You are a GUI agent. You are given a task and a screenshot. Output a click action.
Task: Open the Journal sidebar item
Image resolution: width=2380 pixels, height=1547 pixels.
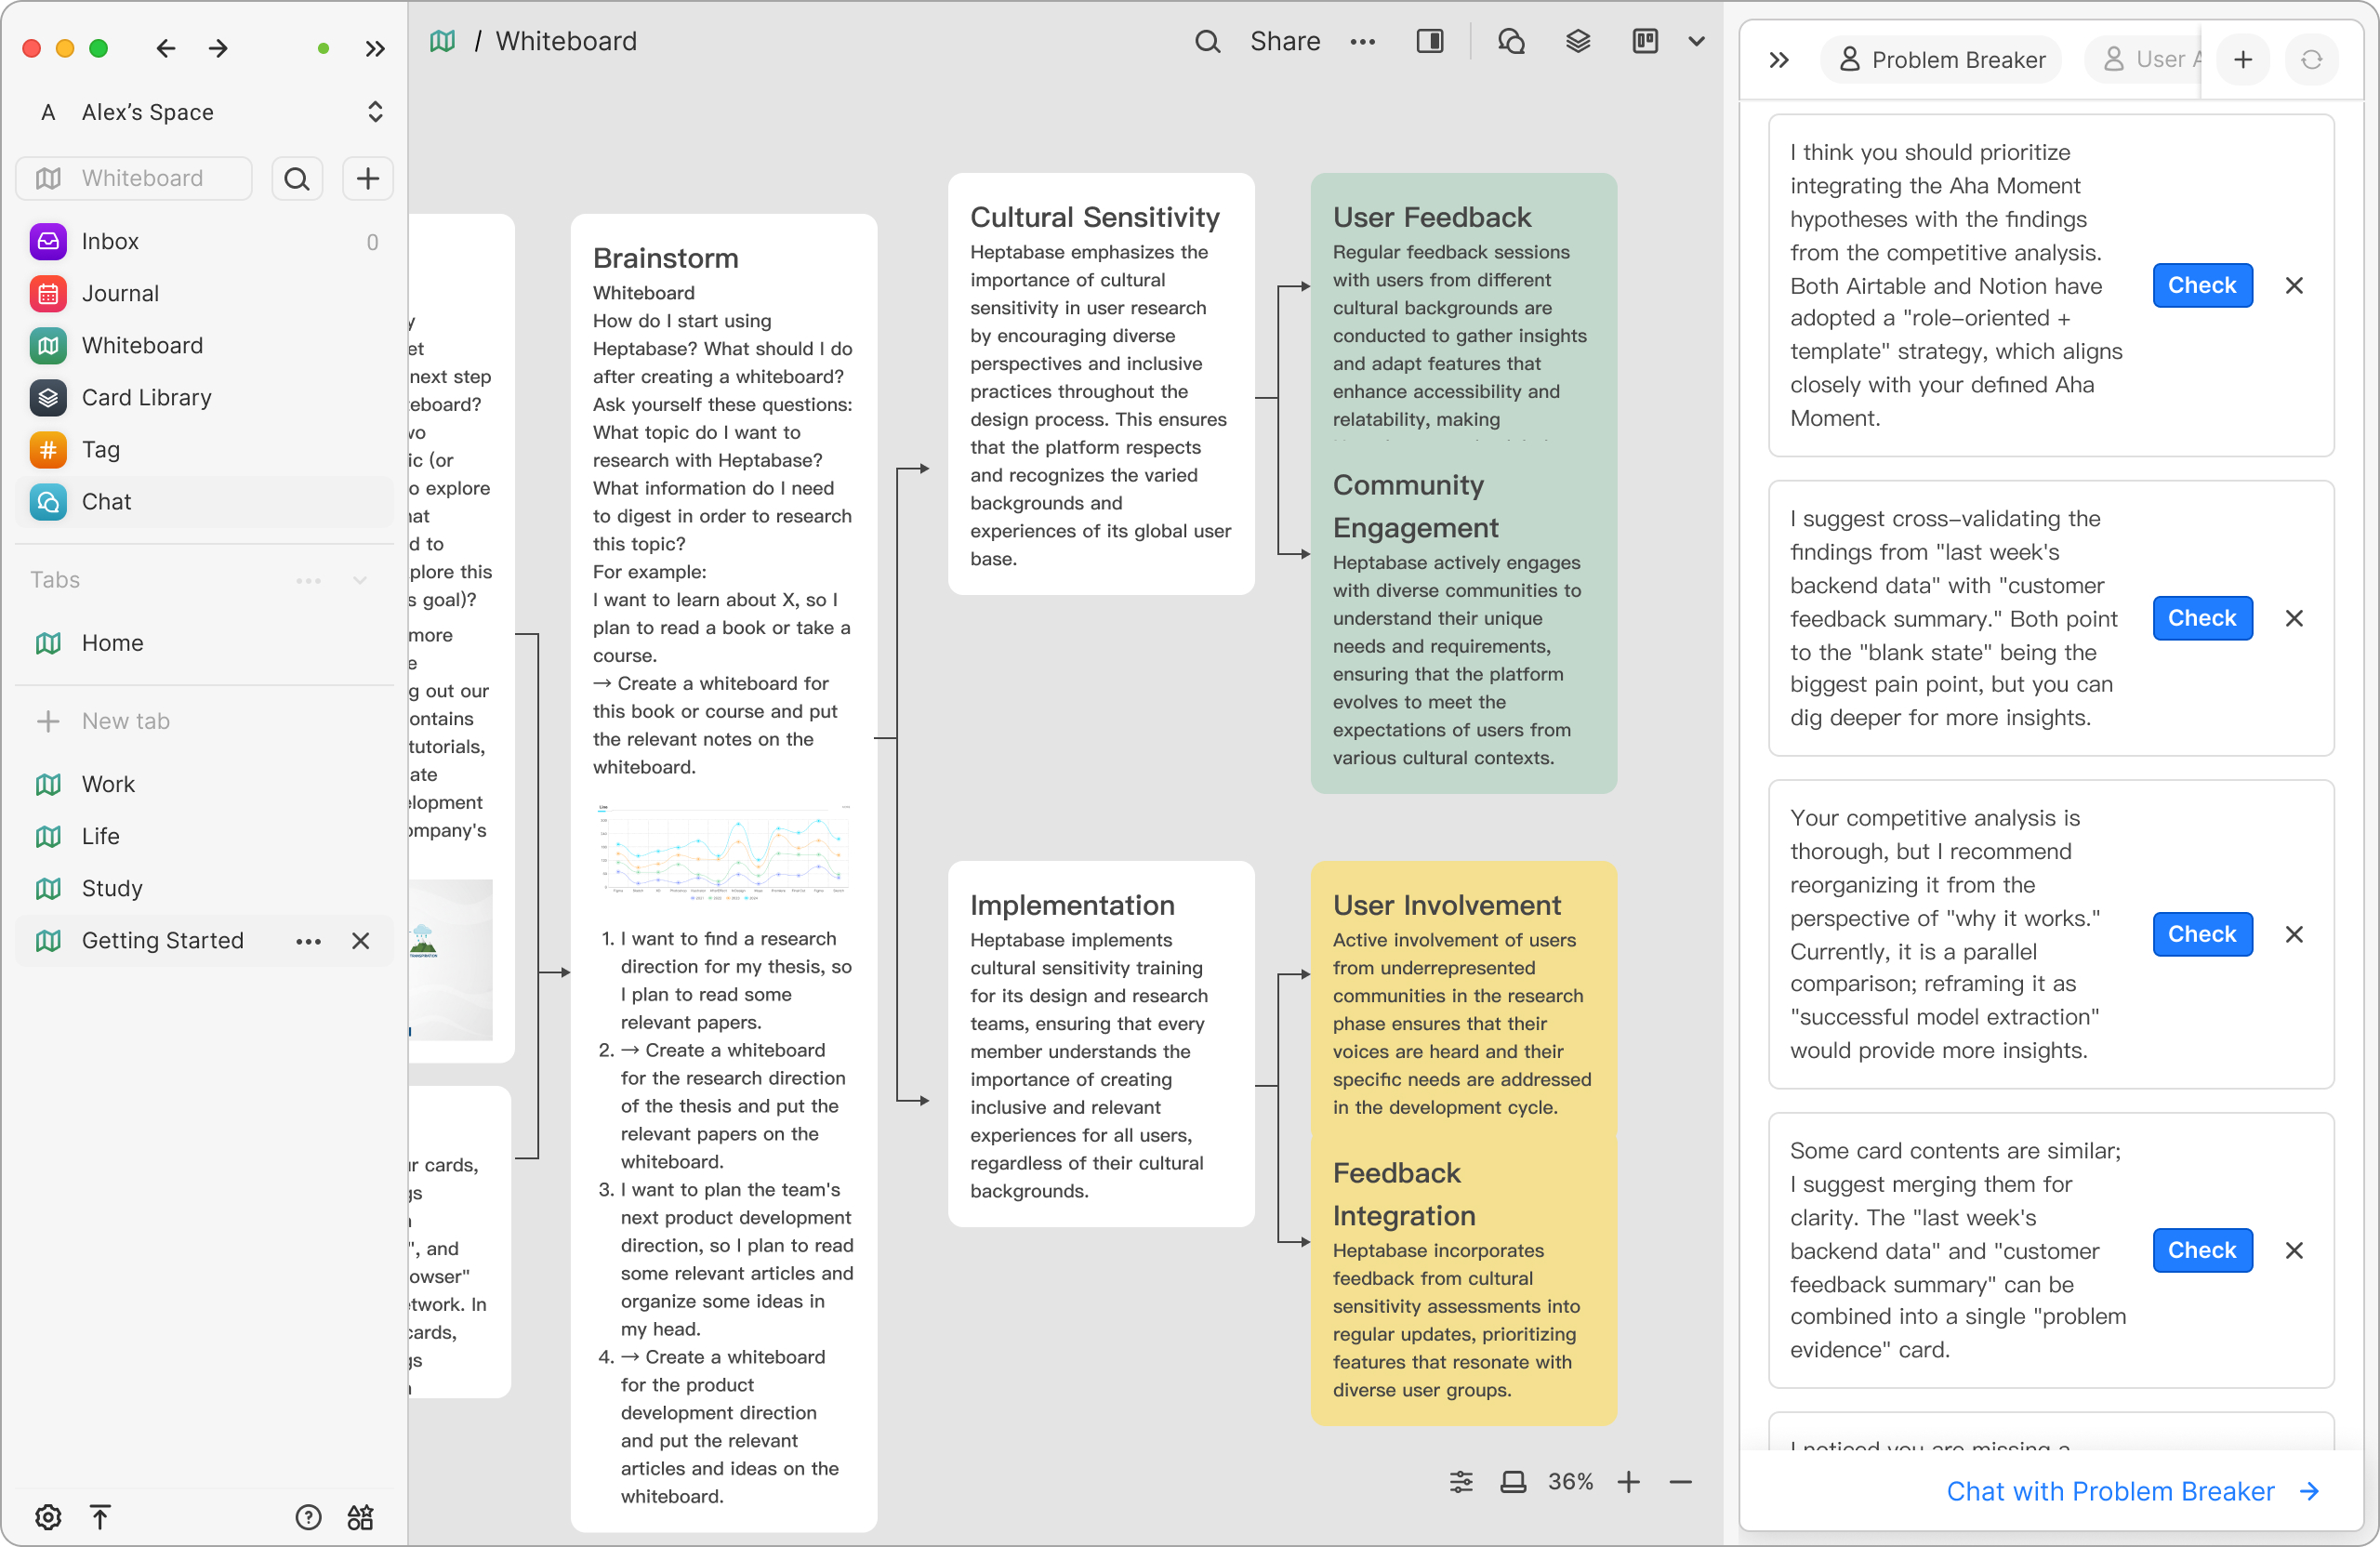point(120,293)
